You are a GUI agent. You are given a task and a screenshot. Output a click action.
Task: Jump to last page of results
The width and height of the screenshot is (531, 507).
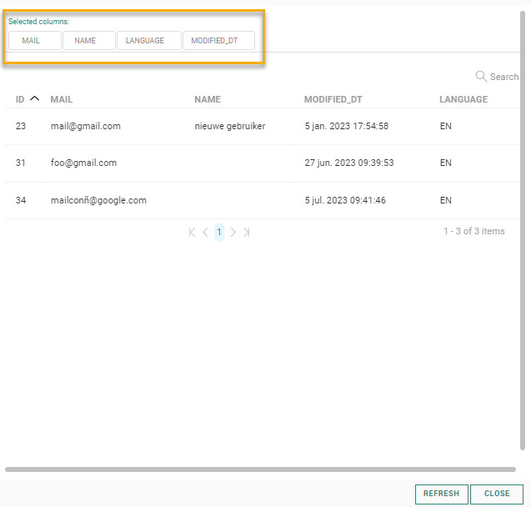coord(247,232)
